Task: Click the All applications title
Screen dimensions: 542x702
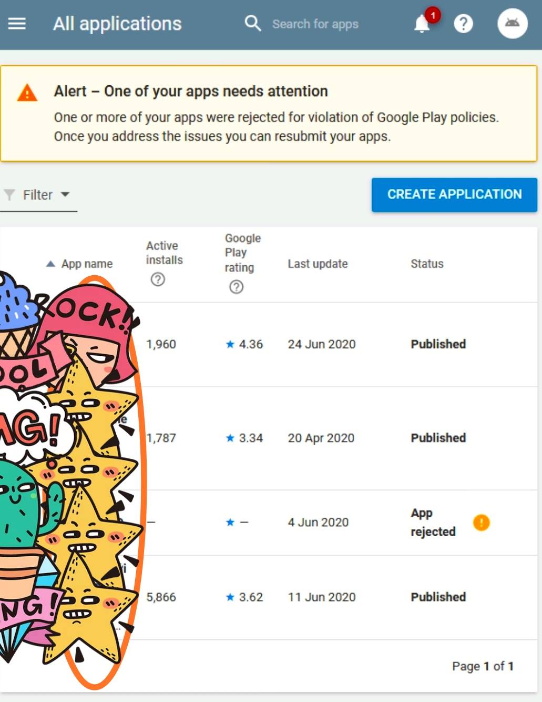Action: click(x=117, y=24)
